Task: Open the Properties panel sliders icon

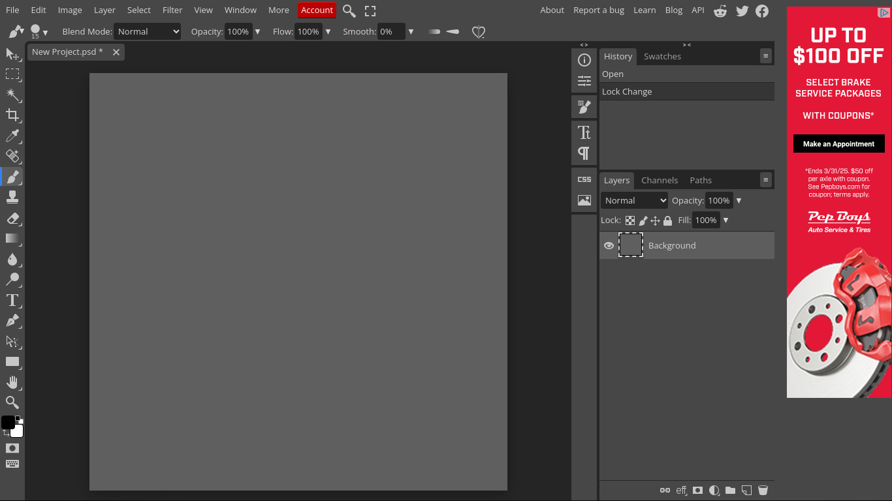Action: pyautogui.click(x=584, y=81)
